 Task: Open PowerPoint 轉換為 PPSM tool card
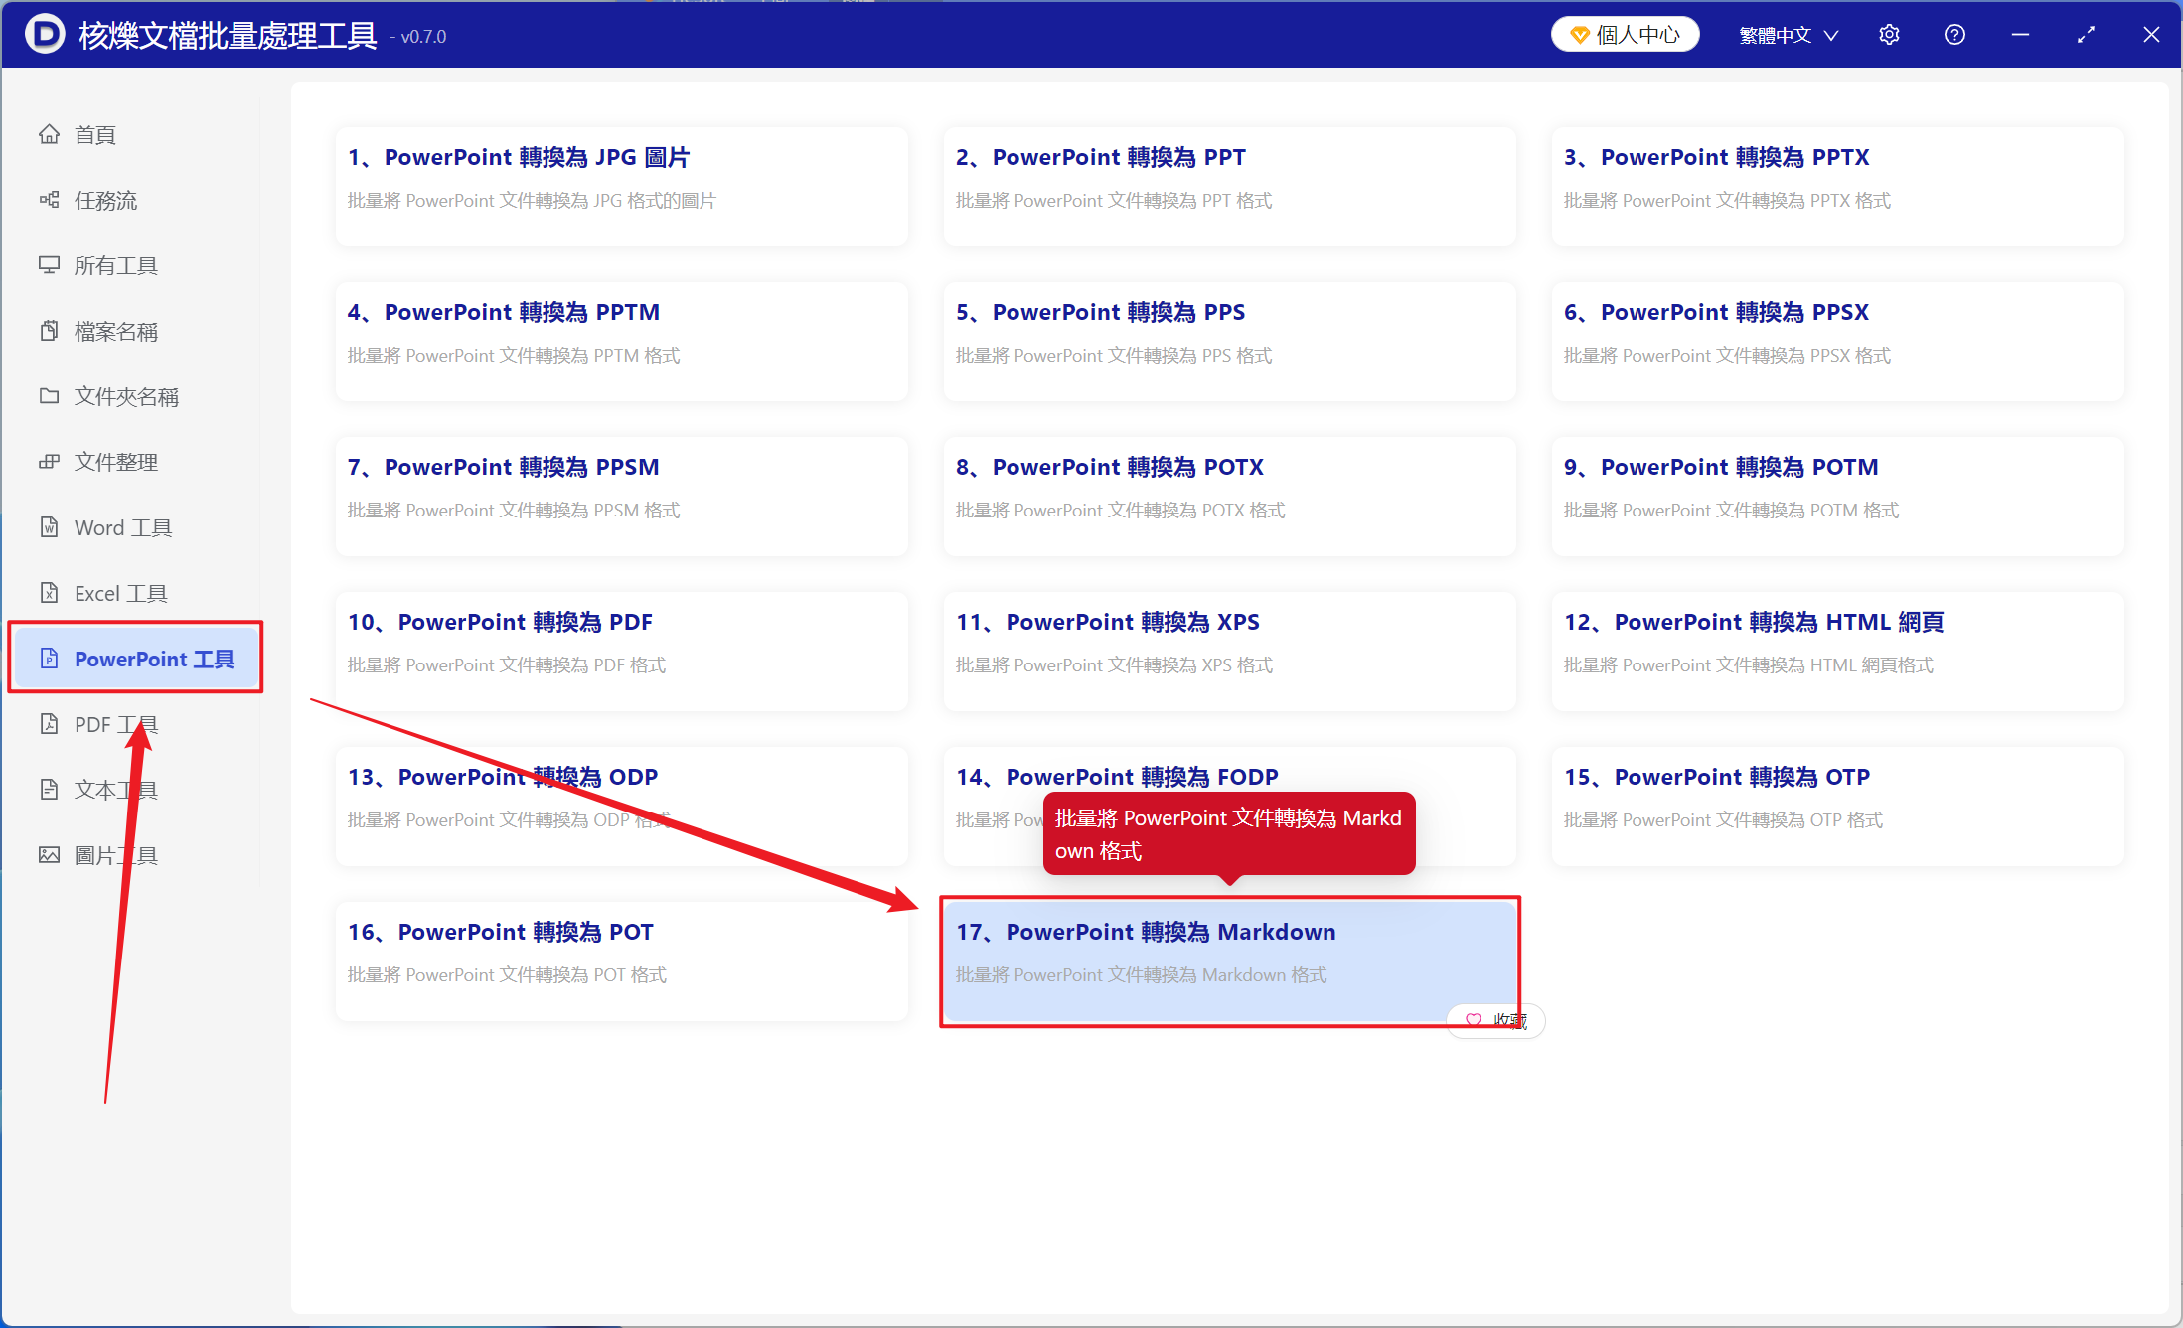pos(622,497)
